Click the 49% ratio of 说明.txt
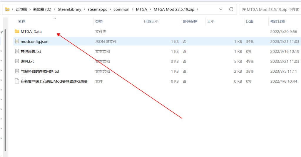 [x=250, y=62]
